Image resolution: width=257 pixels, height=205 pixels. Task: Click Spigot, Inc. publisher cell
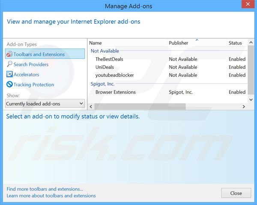(x=181, y=92)
